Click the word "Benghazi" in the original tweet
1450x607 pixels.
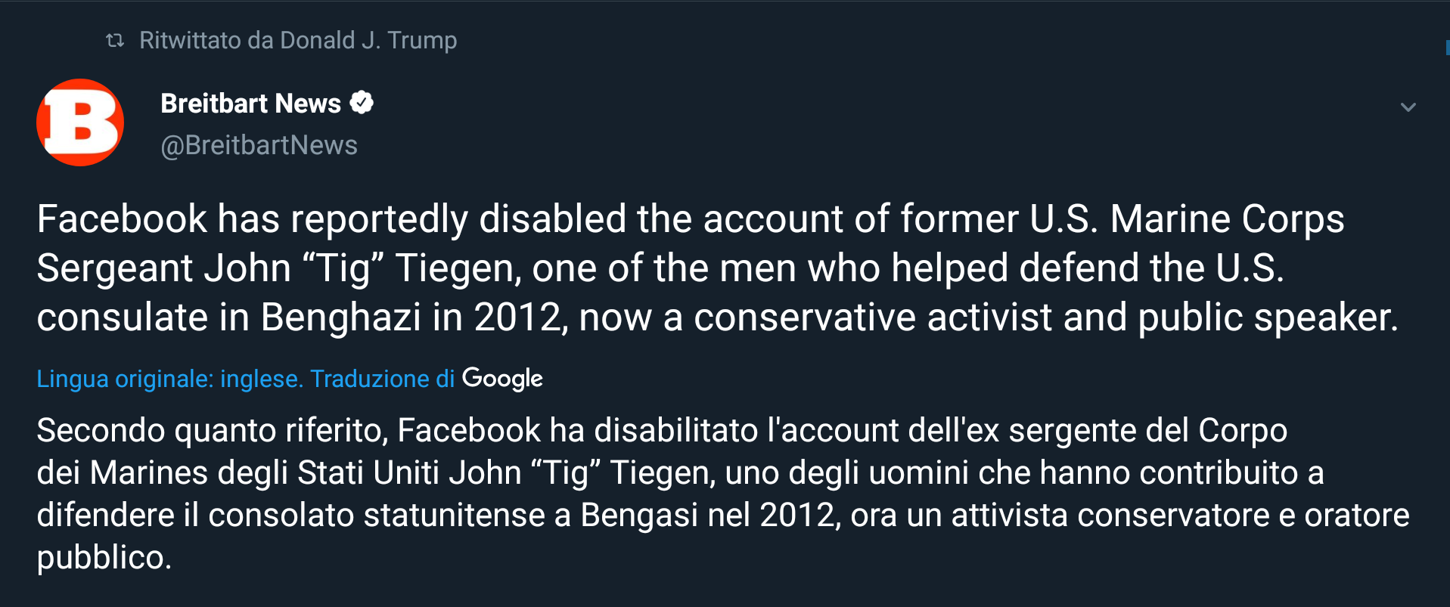tap(340, 317)
